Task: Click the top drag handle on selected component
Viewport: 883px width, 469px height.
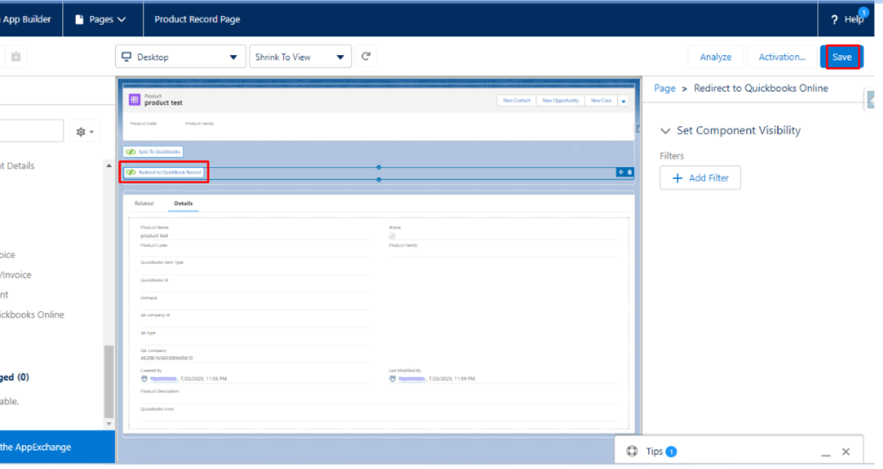Action: (379, 167)
